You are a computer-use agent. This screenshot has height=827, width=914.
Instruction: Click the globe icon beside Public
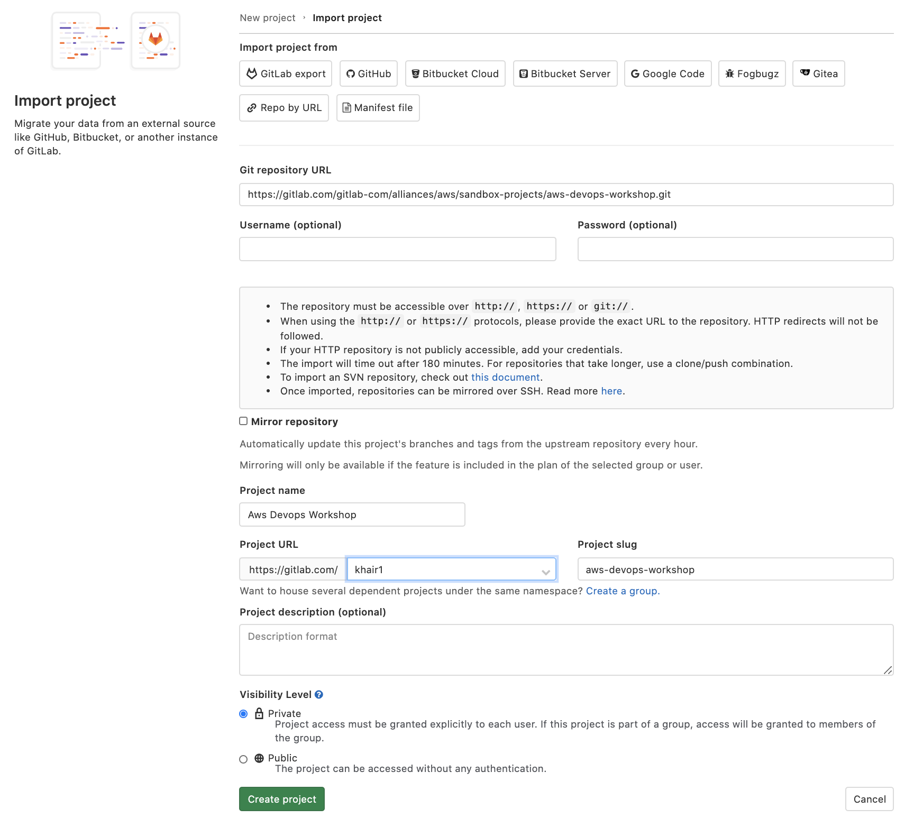(x=259, y=758)
